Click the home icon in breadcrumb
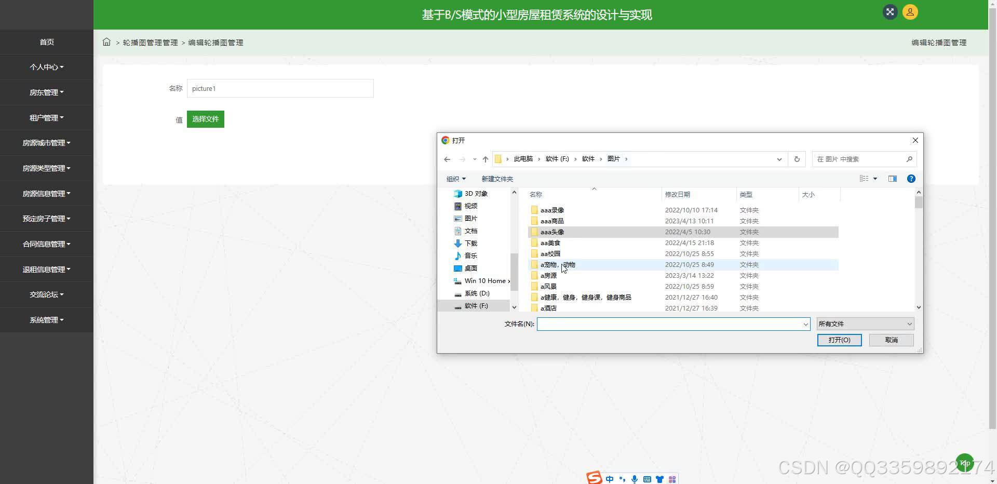Screen dimensions: 997x484 [106, 42]
